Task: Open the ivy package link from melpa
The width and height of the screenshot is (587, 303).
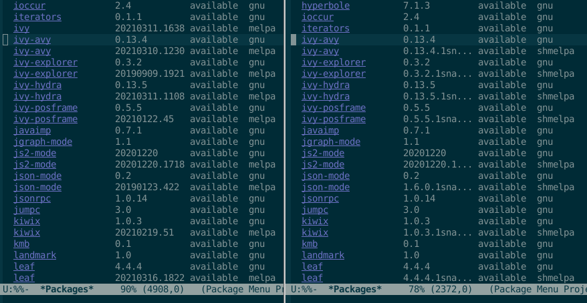Action: (x=21, y=29)
